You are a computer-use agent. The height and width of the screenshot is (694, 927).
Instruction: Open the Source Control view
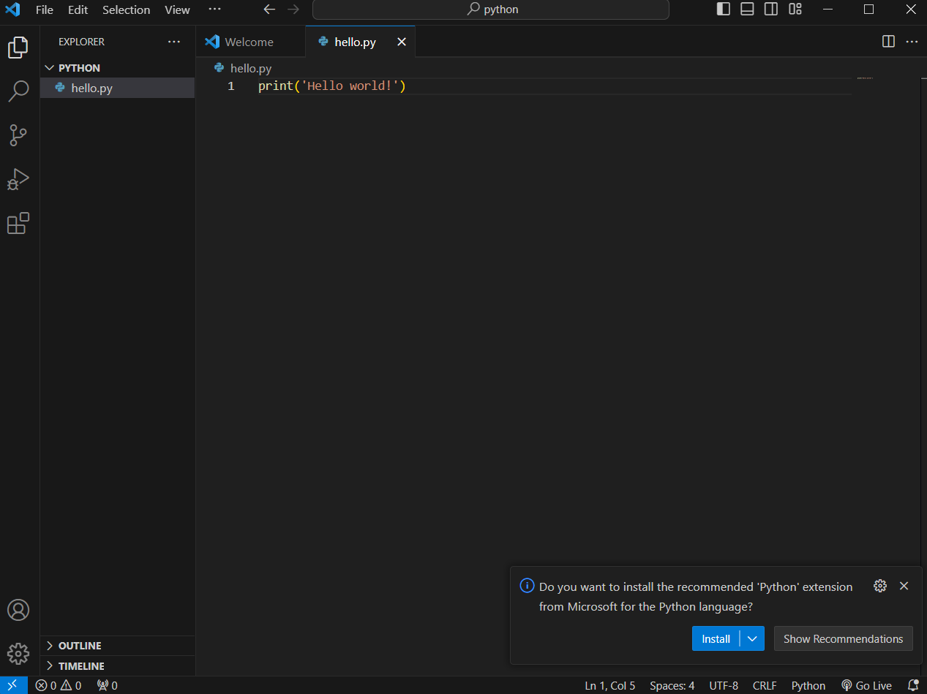pyautogui.click(x=18, y=135)
